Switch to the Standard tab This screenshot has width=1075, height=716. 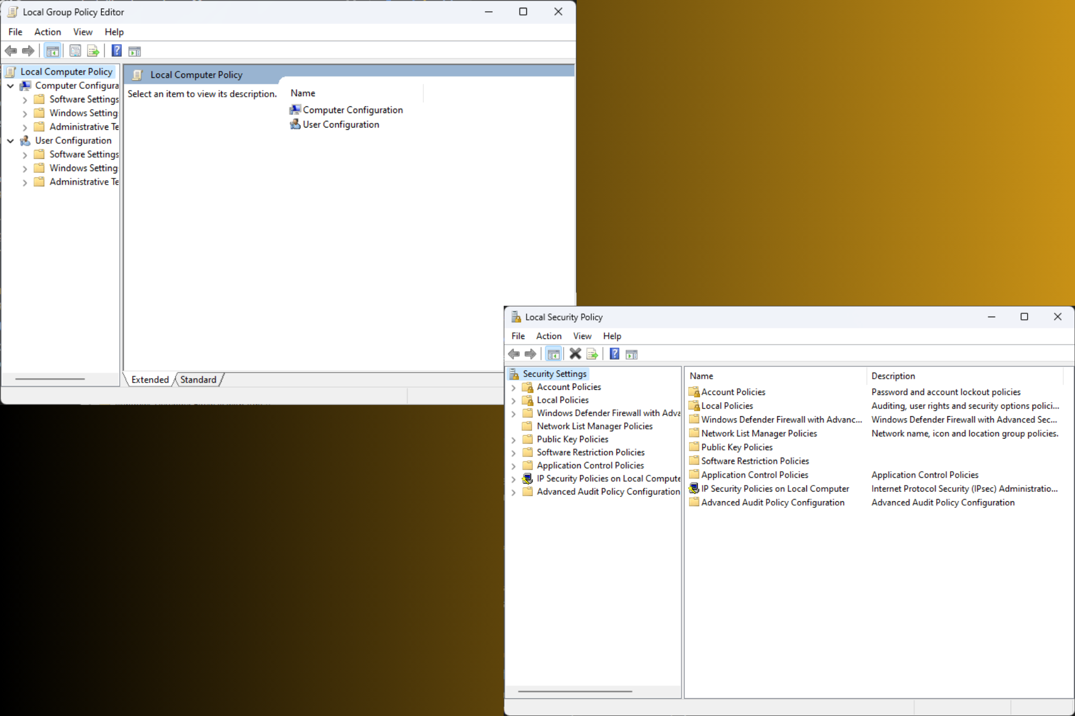(x=198, y=379)
